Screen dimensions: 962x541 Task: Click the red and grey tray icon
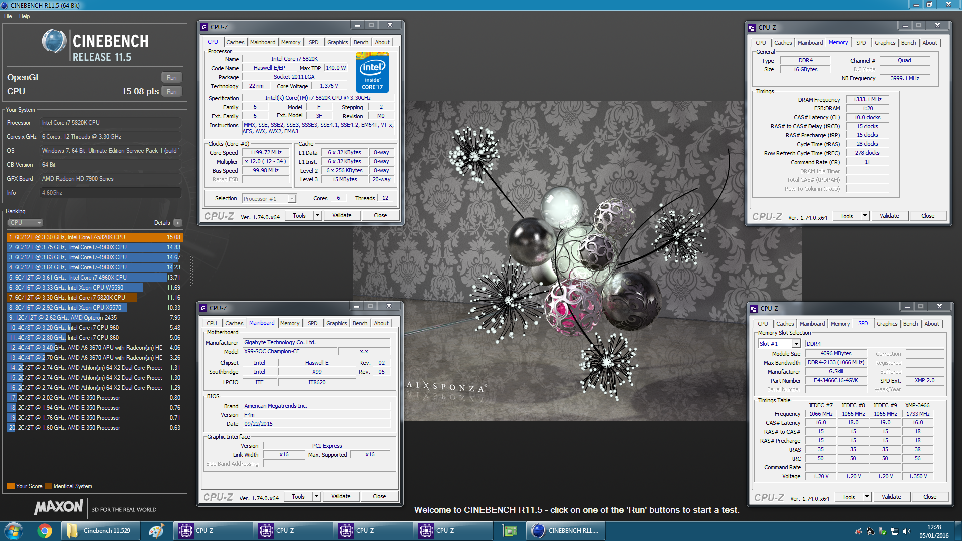pyautogui.click(x=858, y=531)
